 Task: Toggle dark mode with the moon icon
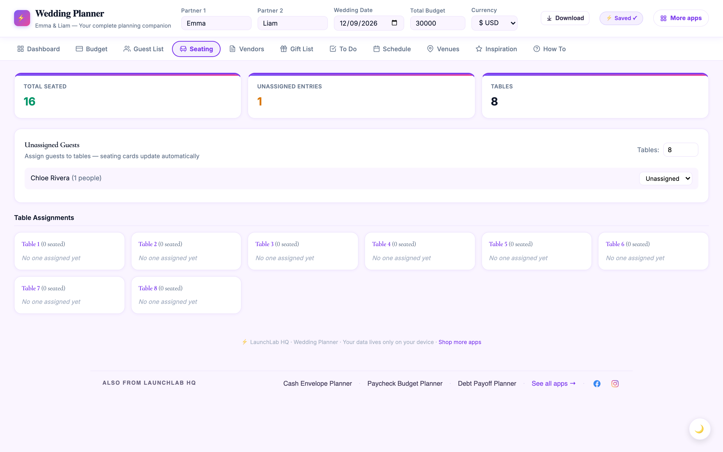699,429
